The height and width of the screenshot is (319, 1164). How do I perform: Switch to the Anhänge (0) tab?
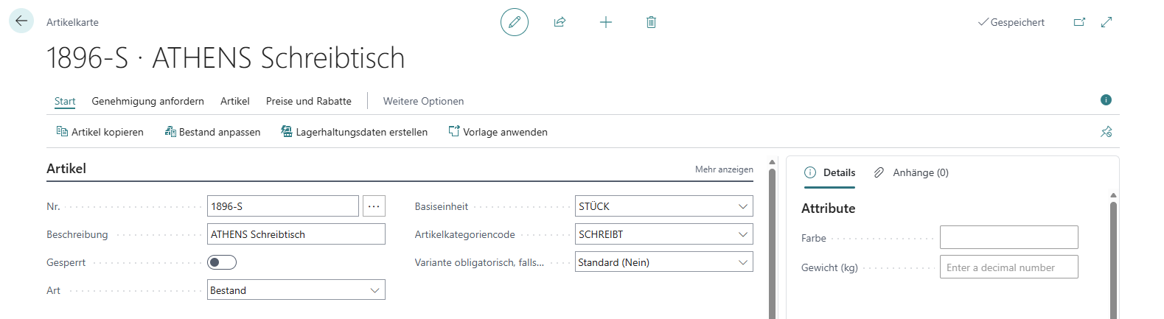click(912, 172)
